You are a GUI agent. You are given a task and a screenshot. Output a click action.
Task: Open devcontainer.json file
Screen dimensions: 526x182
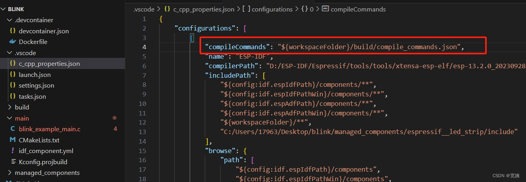click(x=44, y=31)
